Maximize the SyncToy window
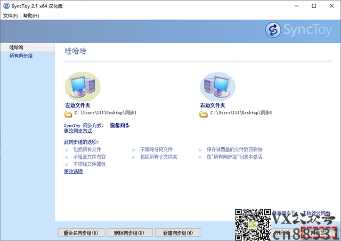This screenshot has height=241, width=341. (314, 6)
